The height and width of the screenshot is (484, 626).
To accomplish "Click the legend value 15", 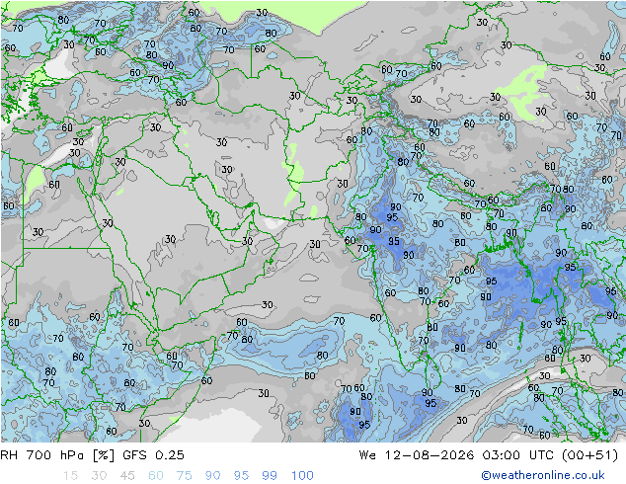I will 70,476.
